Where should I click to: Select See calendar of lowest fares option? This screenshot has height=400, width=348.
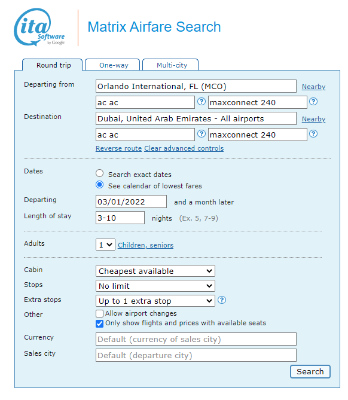[99, 185]
